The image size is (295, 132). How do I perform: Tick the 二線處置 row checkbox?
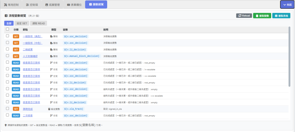[7, 49]
